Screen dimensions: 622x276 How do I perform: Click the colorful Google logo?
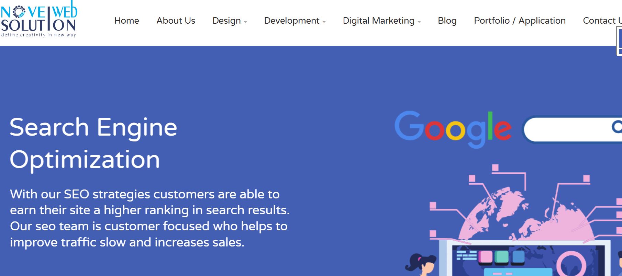tap(453, 129)
